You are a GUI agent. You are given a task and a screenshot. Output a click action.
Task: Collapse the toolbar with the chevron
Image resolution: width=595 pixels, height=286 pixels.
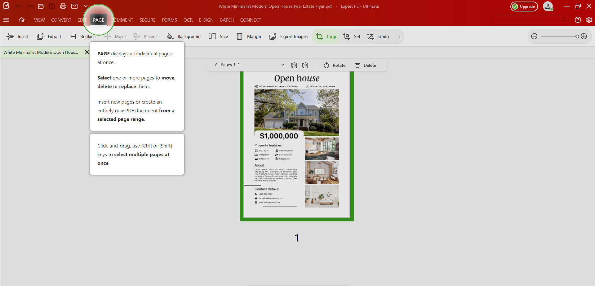pos(399,36)
